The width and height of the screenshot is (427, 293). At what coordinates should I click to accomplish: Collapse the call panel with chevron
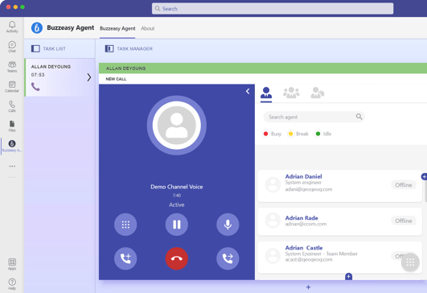point(248,91)
